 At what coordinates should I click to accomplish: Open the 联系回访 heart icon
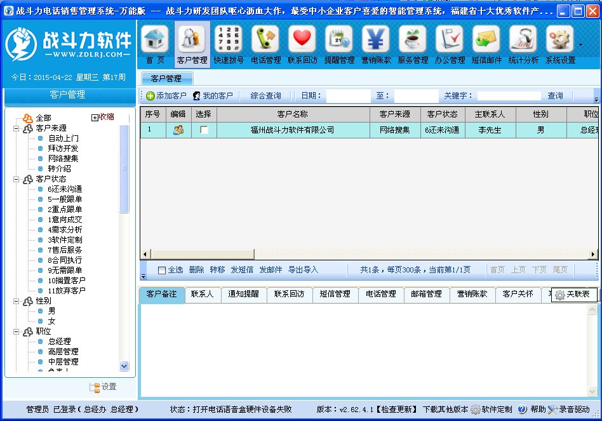[x=302, y=39]
